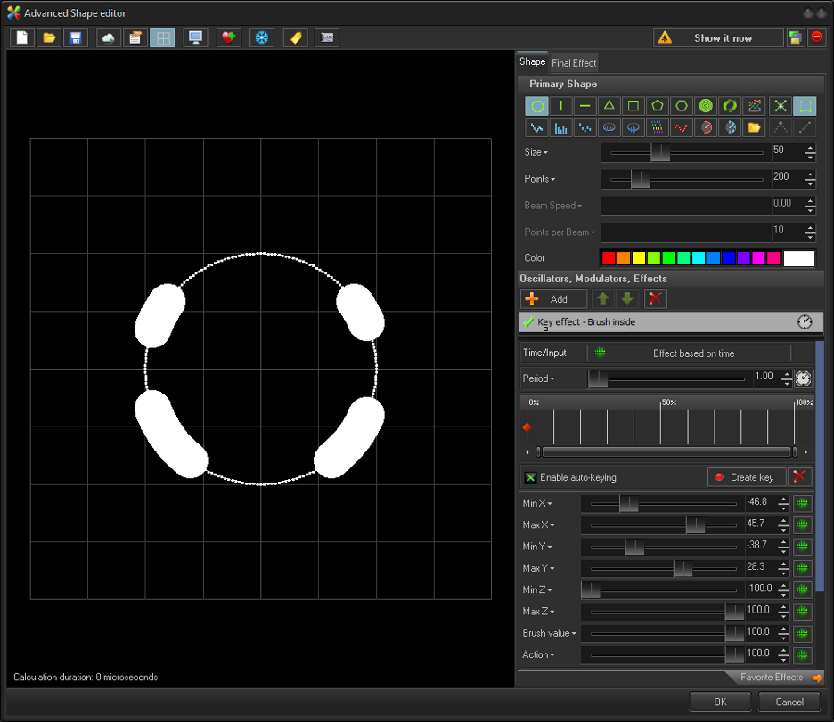Screen dimensions: 834x723
Task: Open the Points dropdown menu
Action: pyautogui.click(x=540, y=179)
